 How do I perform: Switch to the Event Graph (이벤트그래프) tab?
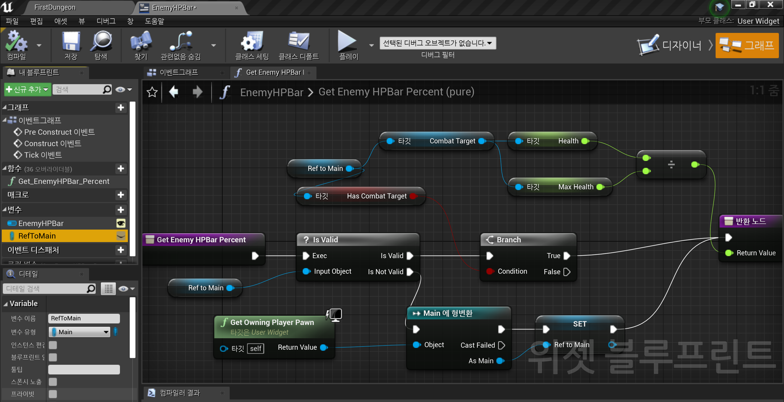click(179, 72)
